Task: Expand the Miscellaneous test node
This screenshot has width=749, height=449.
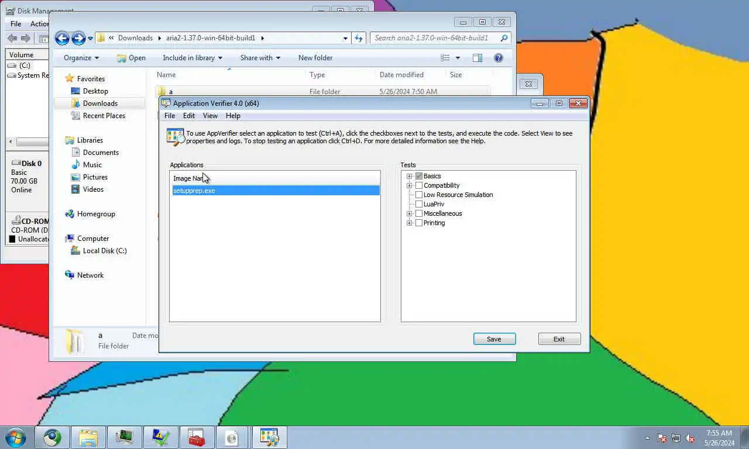Action: pyautogui.click(x=410, y=213)
